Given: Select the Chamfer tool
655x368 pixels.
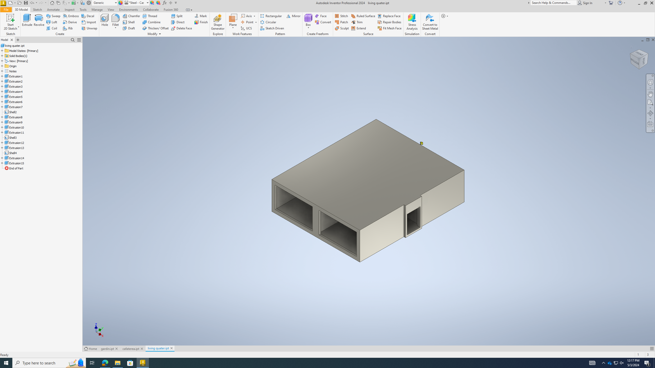Looking at the screenshot, I should 131,16.
